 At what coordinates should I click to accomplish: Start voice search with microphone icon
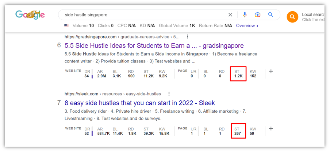click(x=245, y=15)
